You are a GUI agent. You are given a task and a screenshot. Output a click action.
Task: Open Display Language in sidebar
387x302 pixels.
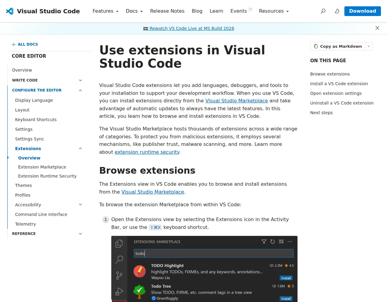(x=34, y=100)
